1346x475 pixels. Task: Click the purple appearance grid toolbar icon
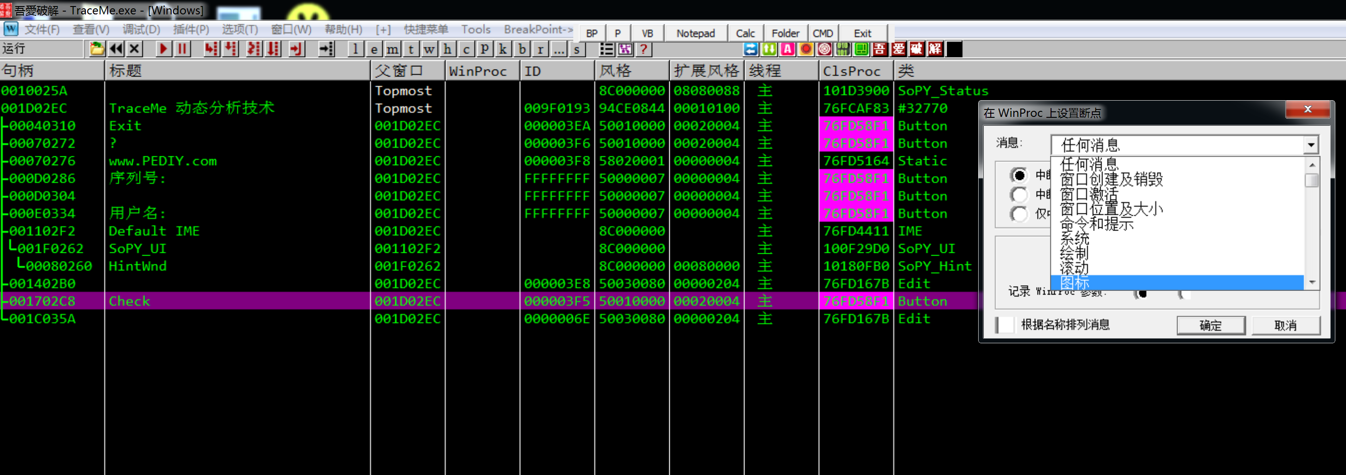click(625, 49)
